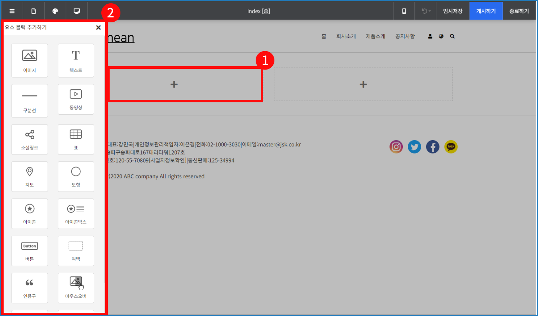Choose the 동영상 video block
The width and height of the screenshot is (538, 316).
point(76,99)
